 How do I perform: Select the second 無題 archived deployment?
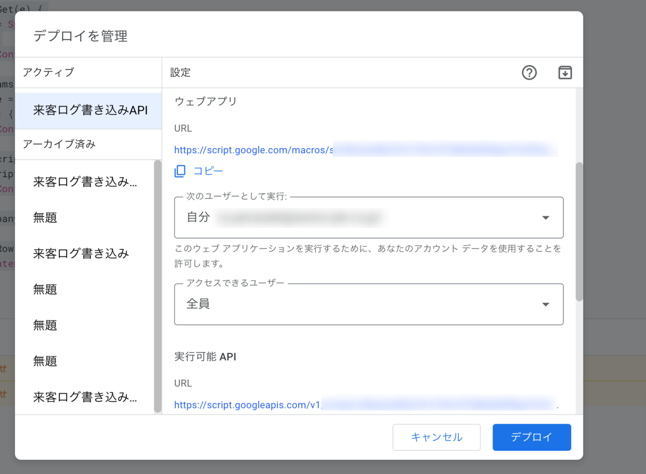(x=45, y=289)
